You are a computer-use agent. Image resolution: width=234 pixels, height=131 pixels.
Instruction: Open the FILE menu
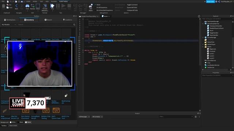point(3,1)
